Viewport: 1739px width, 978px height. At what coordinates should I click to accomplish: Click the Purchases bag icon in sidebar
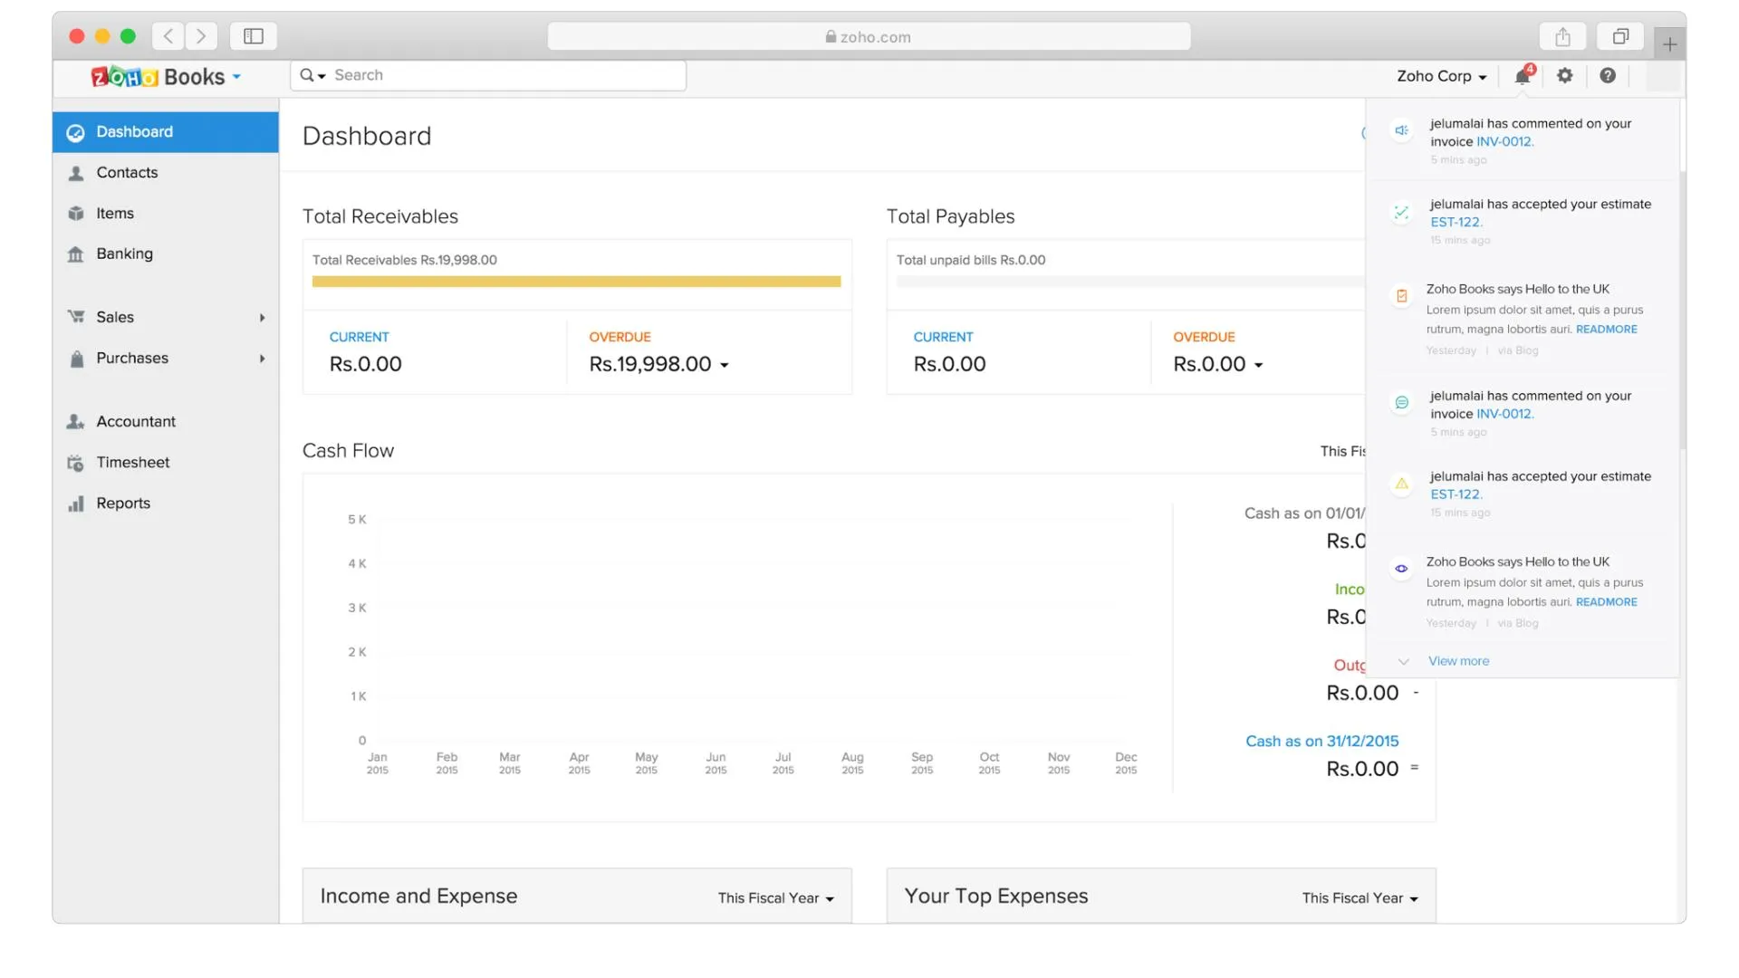(x=76, y=359)
